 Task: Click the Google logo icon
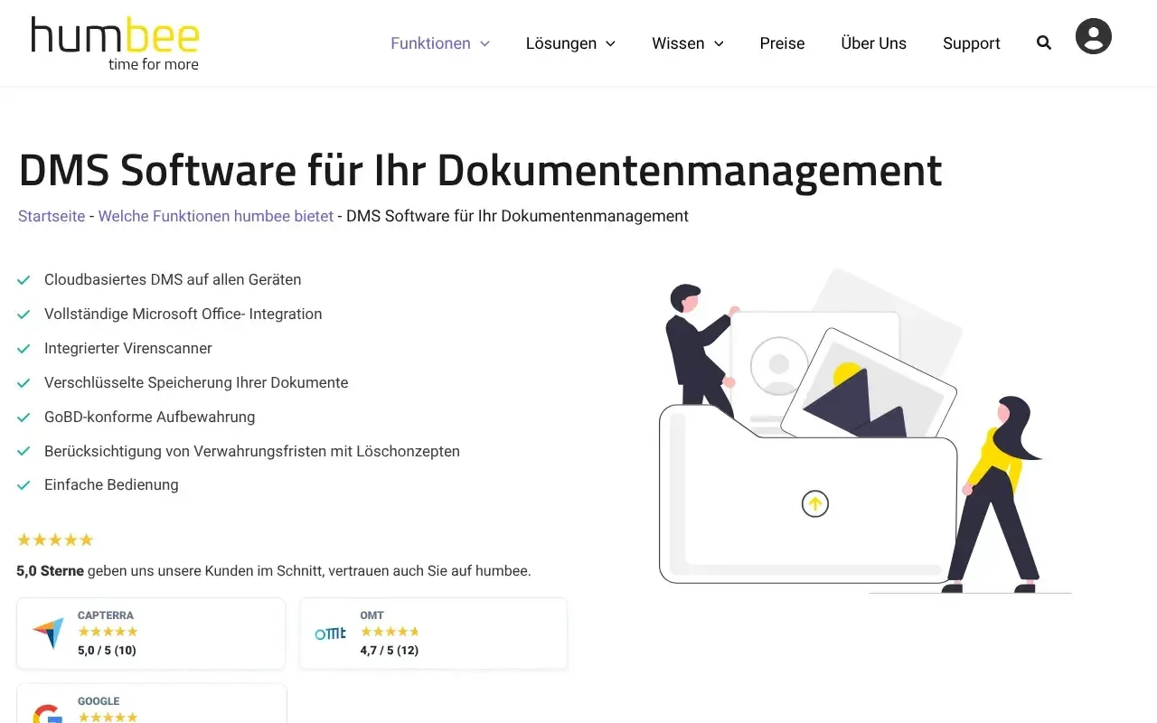47,714
